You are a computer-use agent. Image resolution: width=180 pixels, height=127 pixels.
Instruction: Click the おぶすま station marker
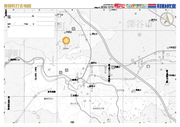click(116, 91)
